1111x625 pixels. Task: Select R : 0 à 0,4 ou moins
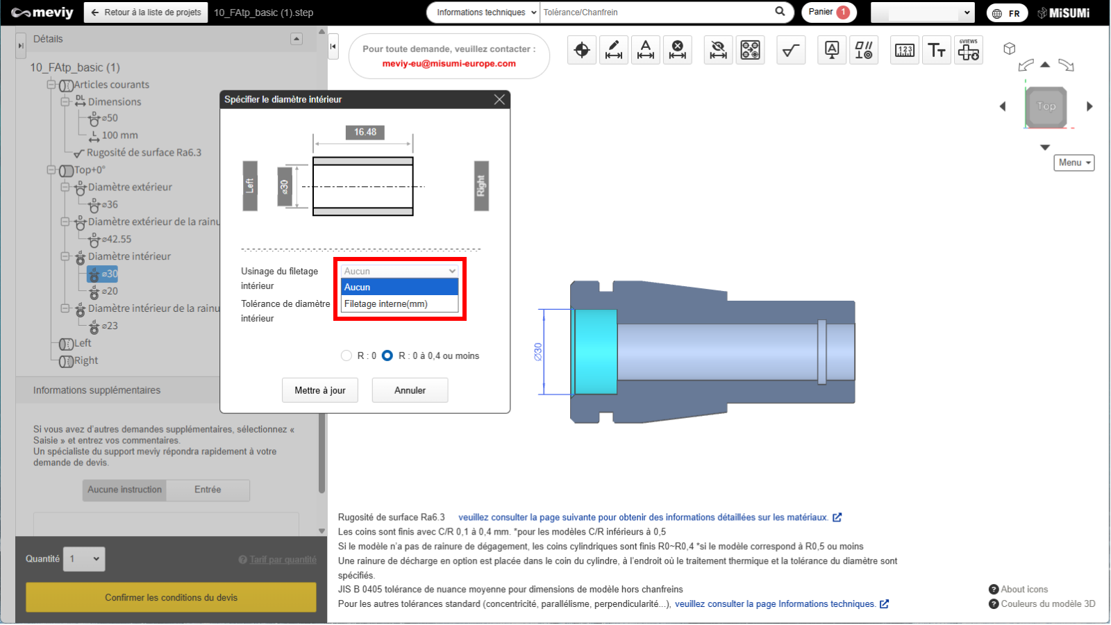(387, 356)
